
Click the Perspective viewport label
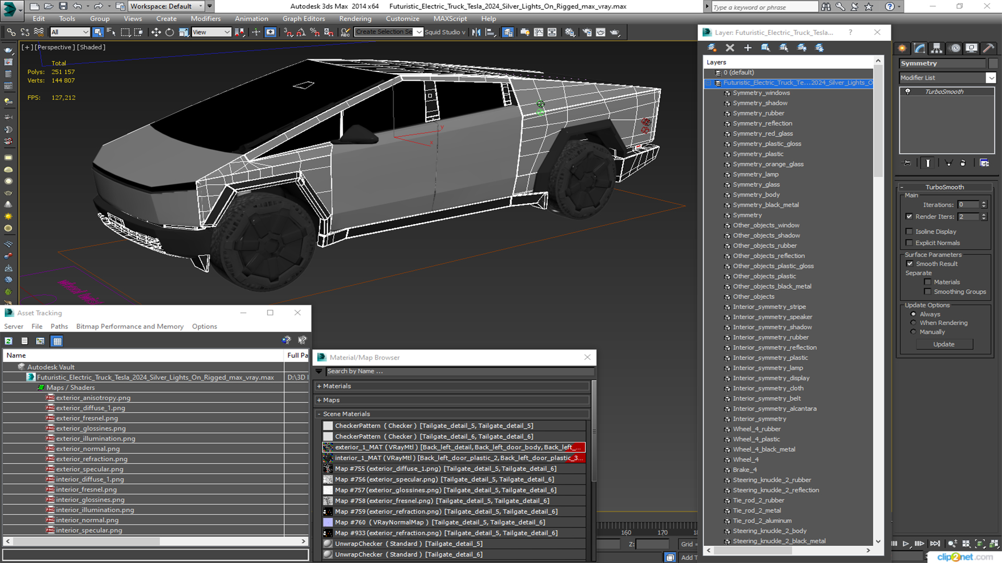(54, 47)
